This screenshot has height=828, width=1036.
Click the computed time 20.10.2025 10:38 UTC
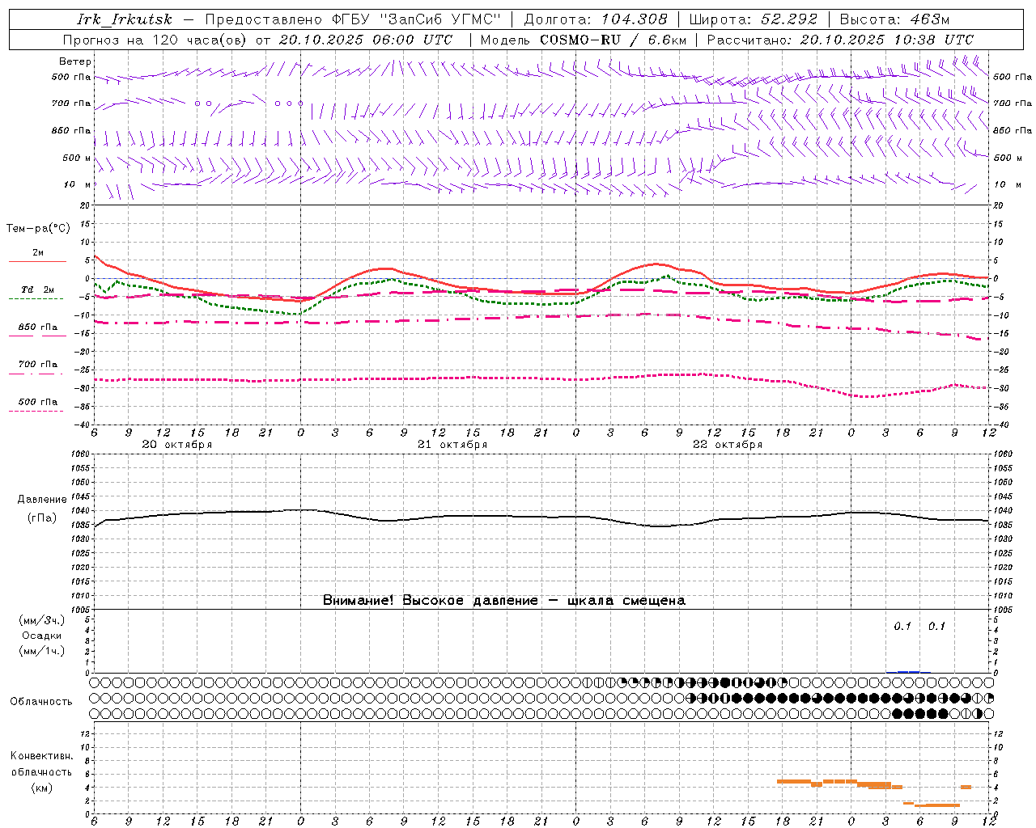[887, 40]
